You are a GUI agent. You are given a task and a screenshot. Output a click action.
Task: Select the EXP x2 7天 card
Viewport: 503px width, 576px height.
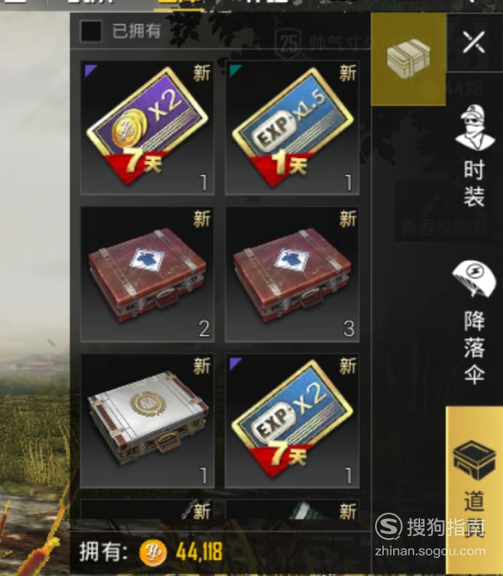(292, 421)
